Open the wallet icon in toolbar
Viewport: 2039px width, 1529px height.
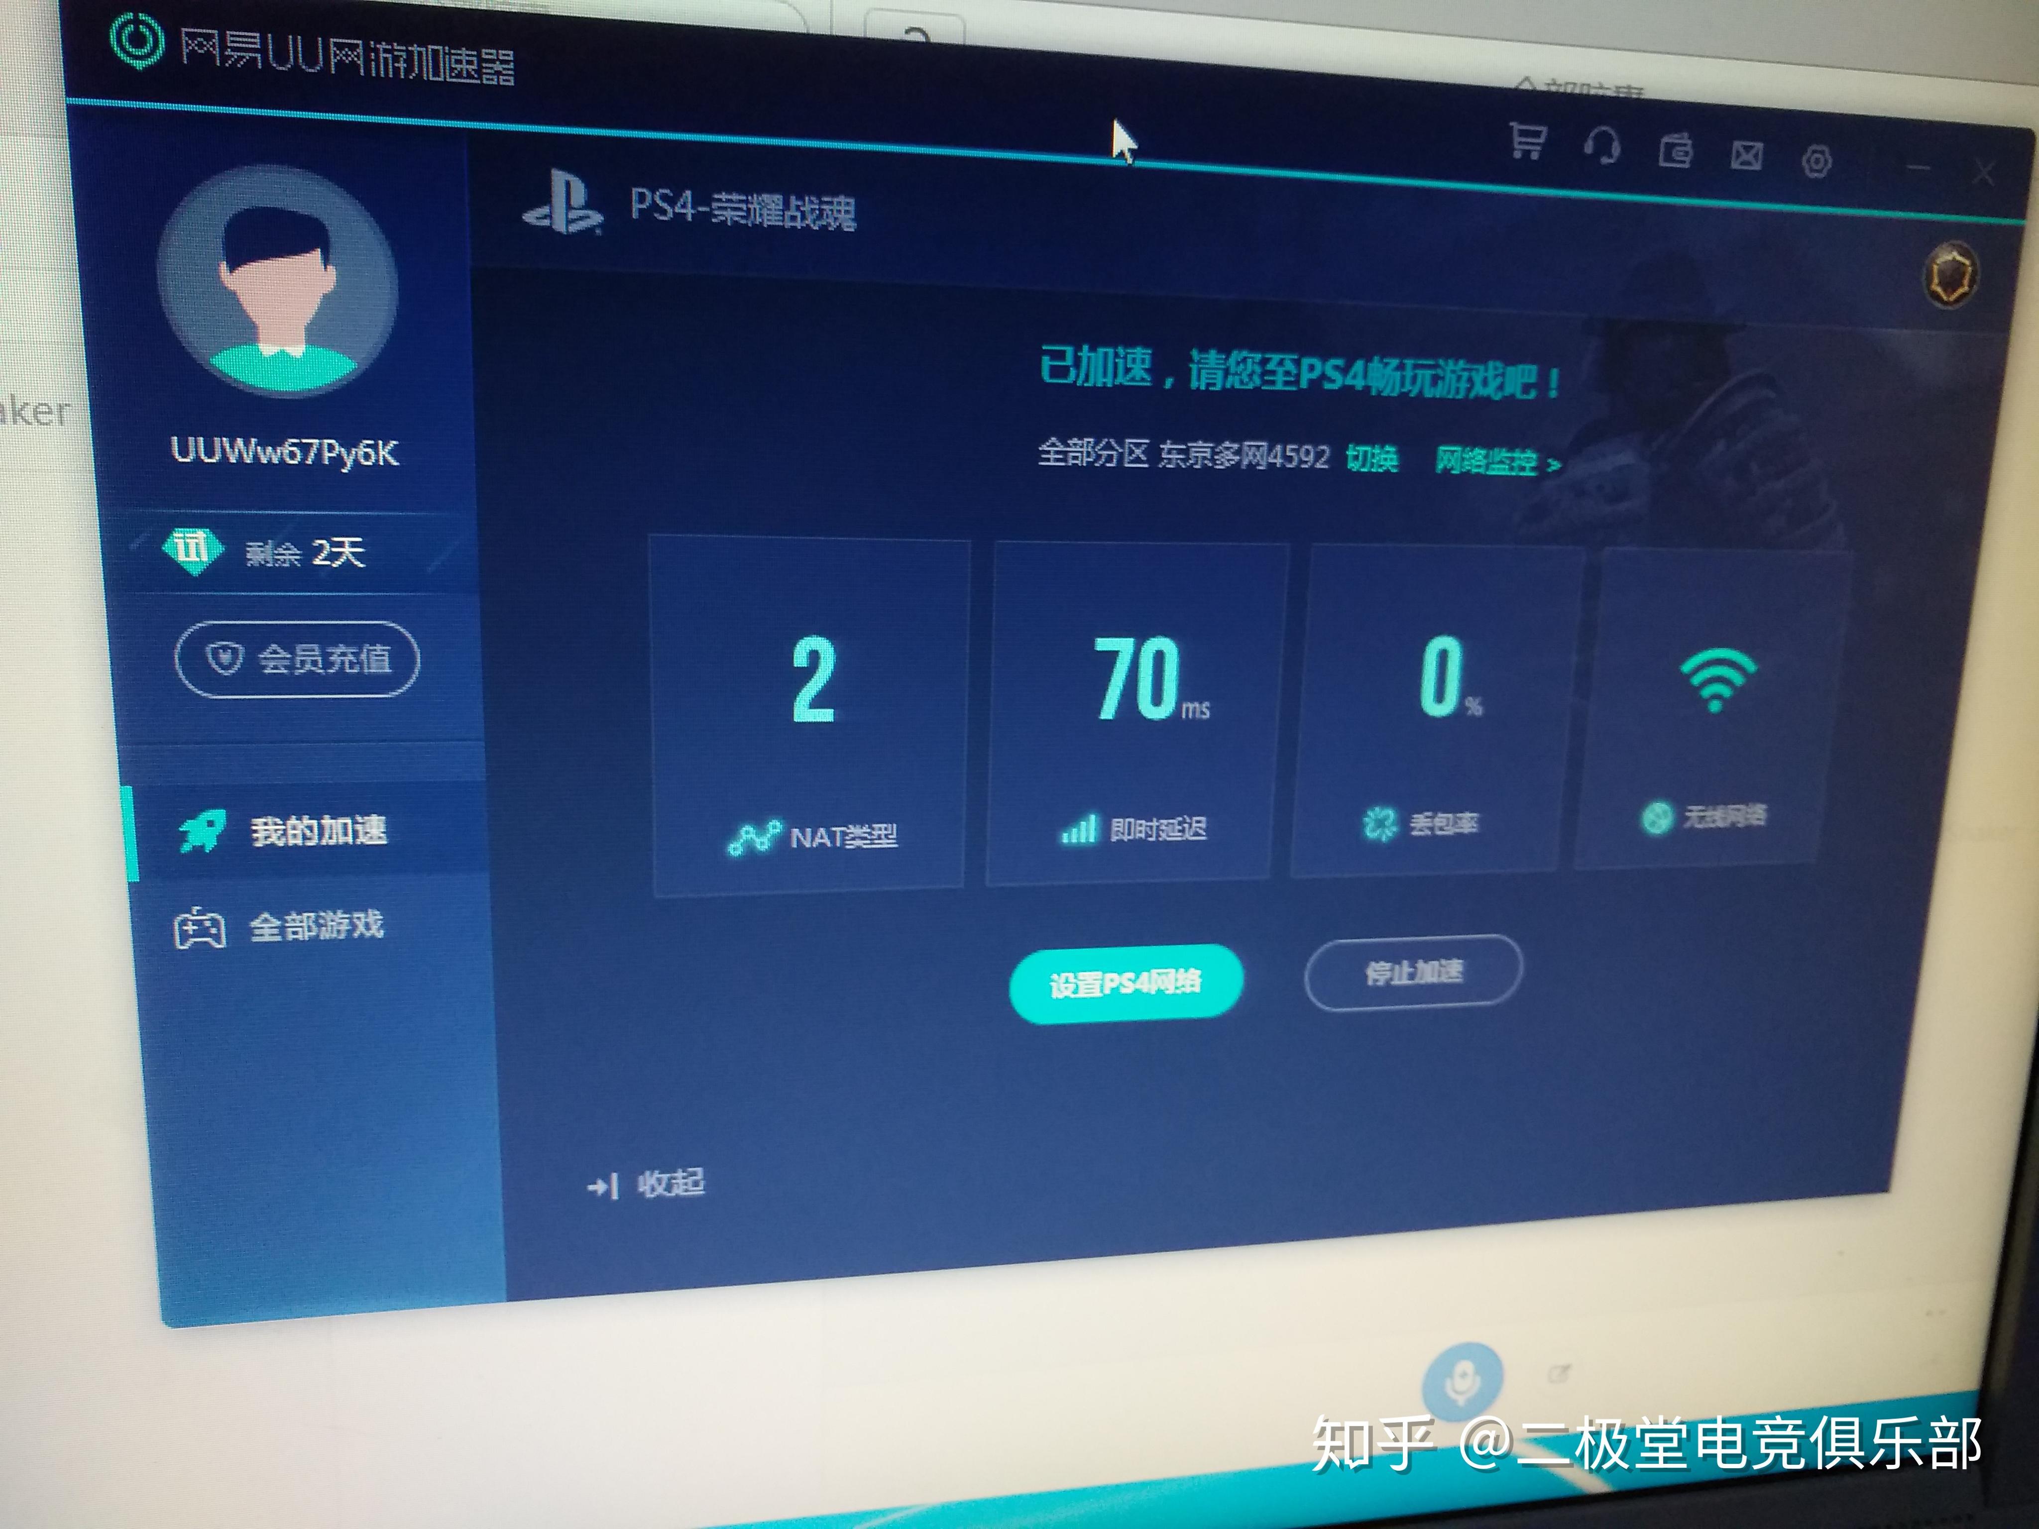(1675, 150)
